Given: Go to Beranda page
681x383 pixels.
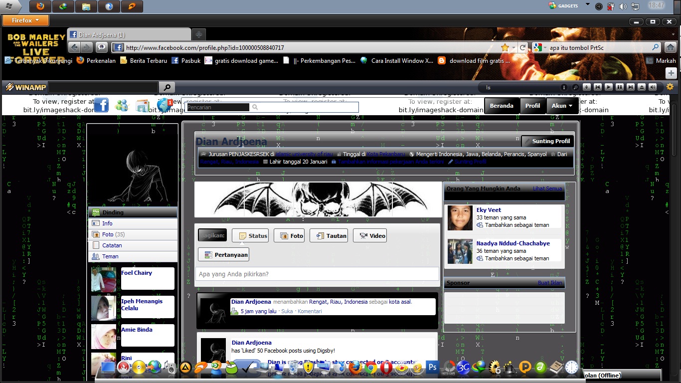Looking at the screenshot, I should 502,106.
